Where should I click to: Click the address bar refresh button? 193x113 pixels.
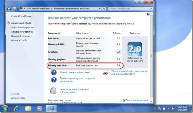[x=104, y=8]
